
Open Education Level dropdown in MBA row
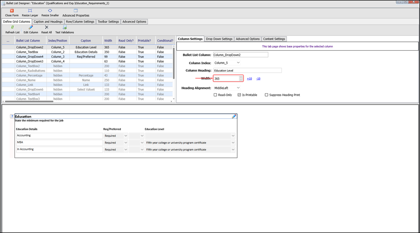[x=233, y=143]
